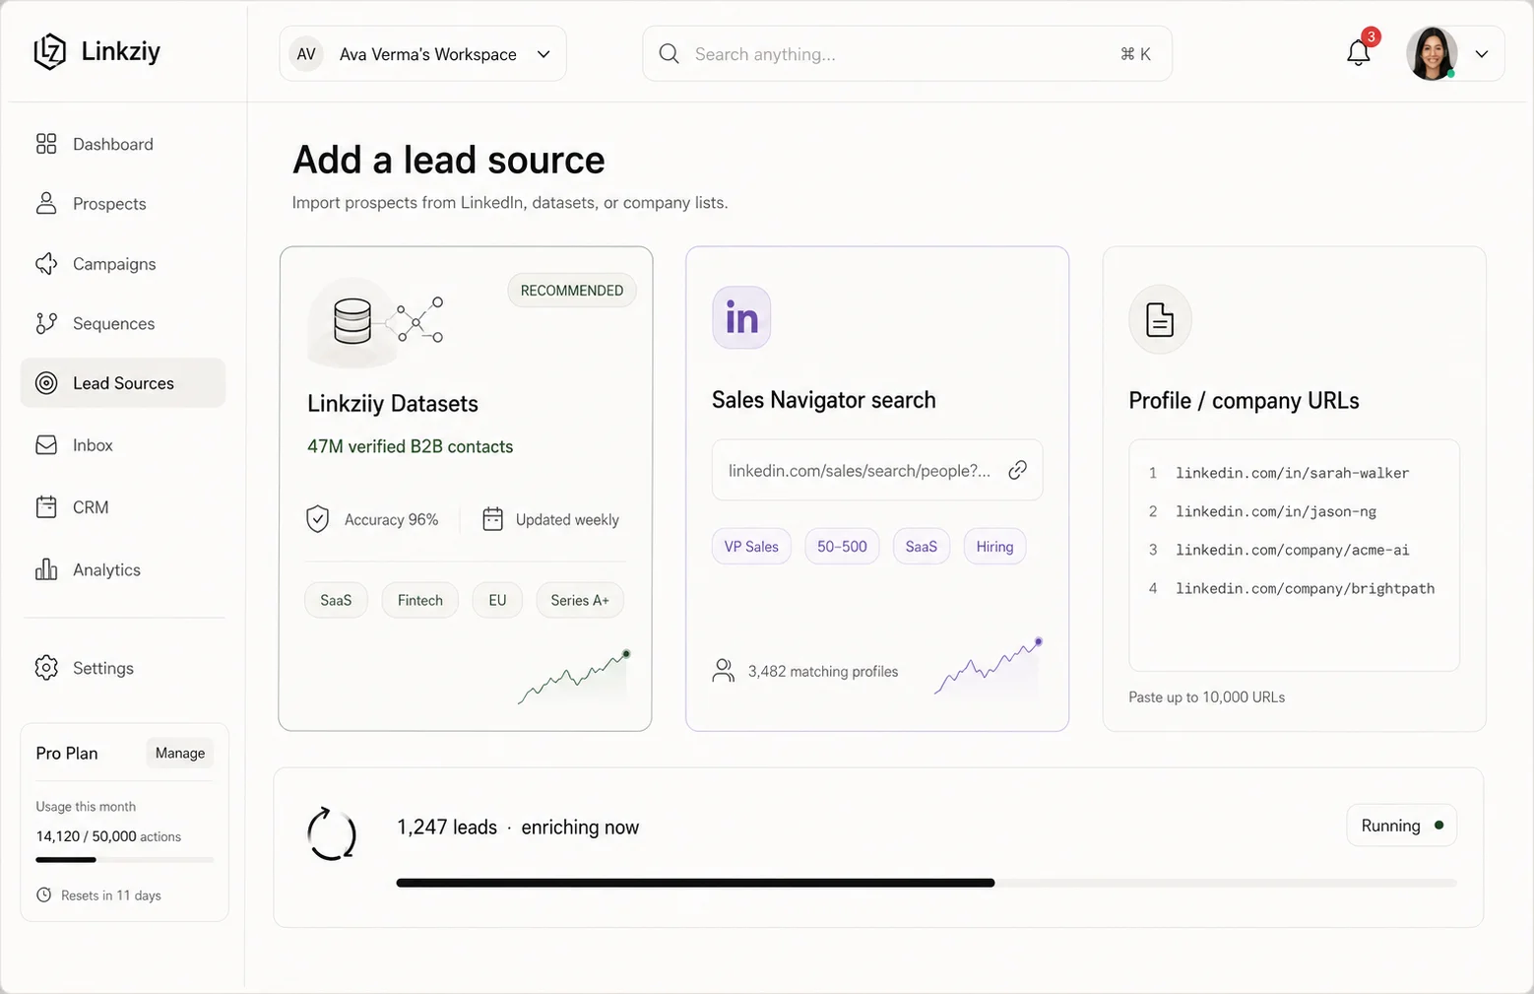
Task: Select the Series A+ tag
Action: [580, 600]
